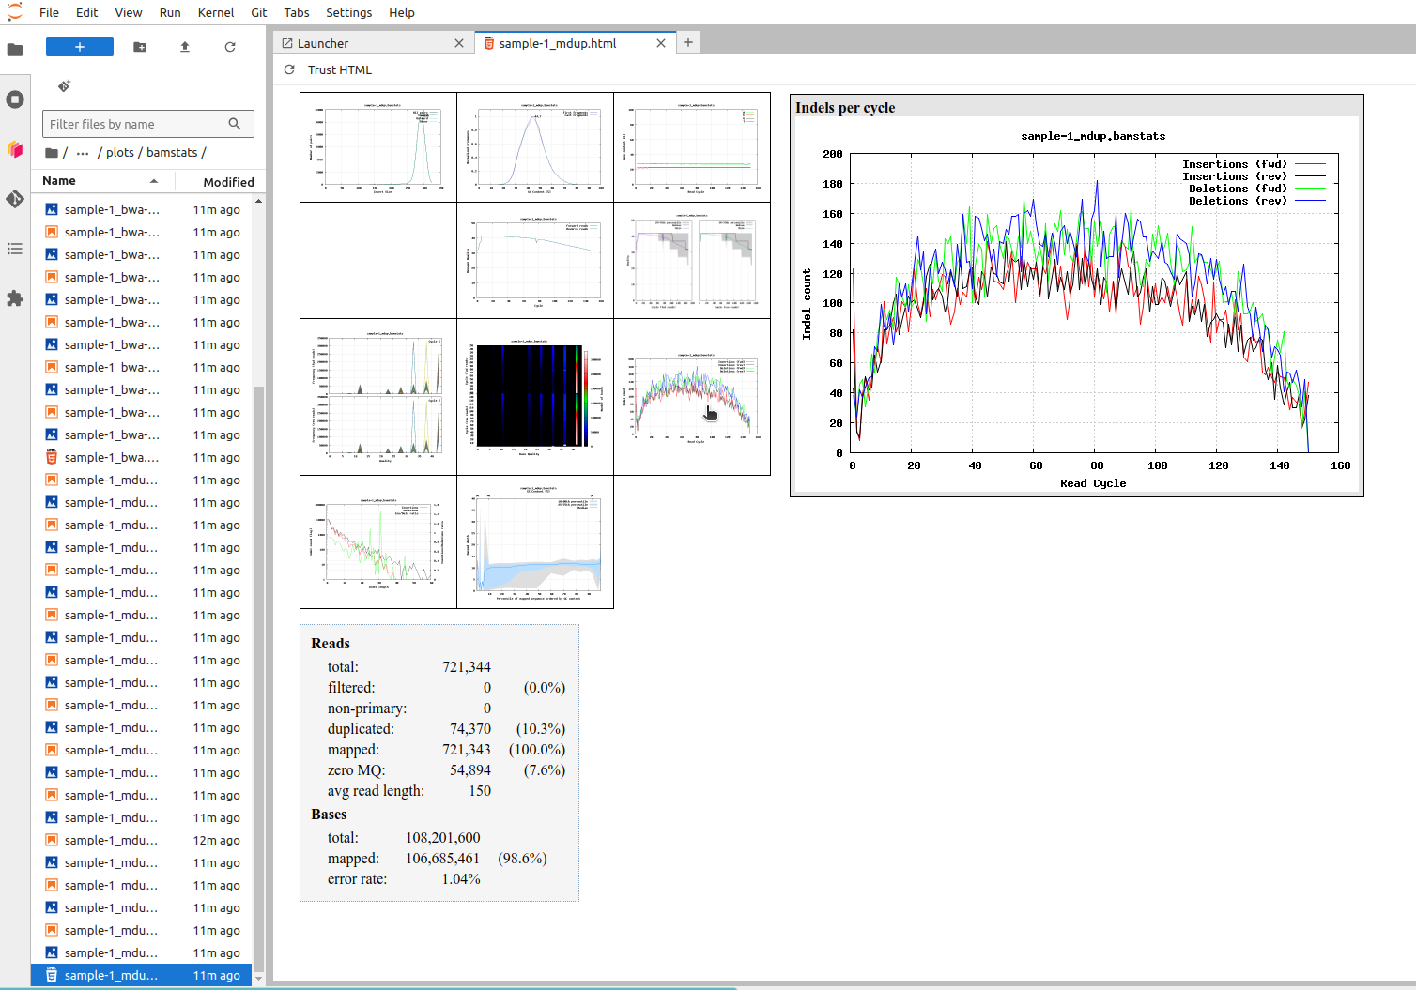Click the Git clone repository icon
Viewport: 1416px width, 990px height.
(64, 86)
